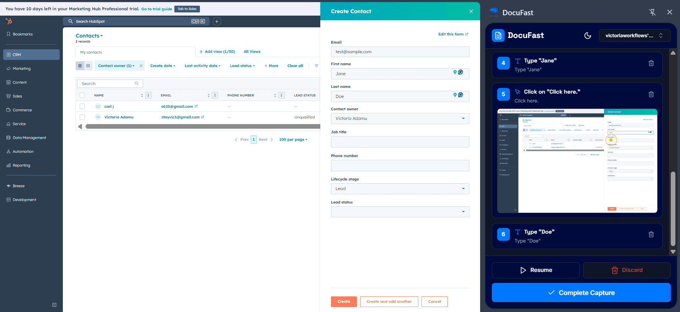The width and height of the screenshot is (680, 312).
Task: Open the 100 per page dropdown
Action: 293,139
